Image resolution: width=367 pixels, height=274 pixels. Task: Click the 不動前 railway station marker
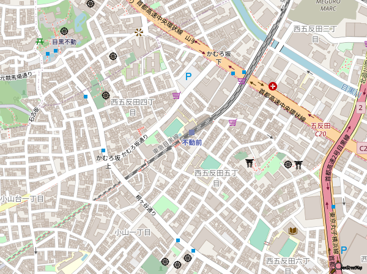pyautogui.click(x=191, y=133)
